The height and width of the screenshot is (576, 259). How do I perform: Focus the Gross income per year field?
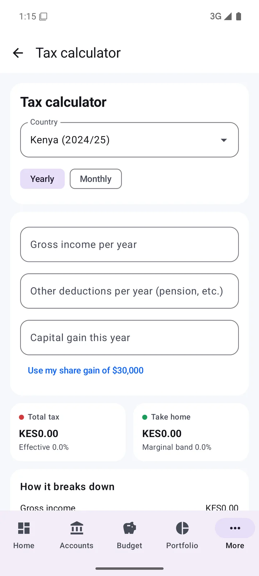pyautogui.click(x=129, y=244)
